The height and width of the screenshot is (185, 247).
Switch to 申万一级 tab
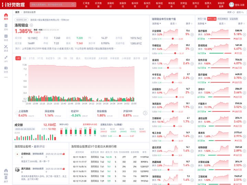tap(202, 19)
